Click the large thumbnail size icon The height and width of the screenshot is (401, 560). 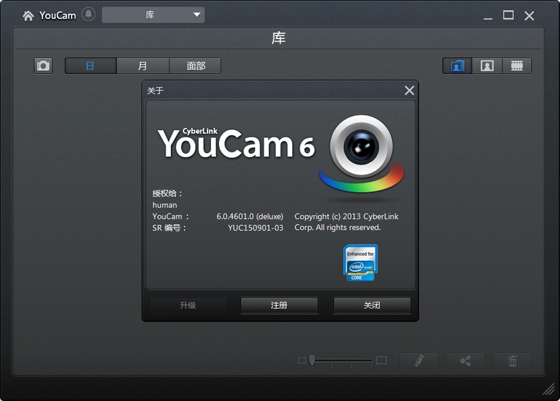click(381, 360)
